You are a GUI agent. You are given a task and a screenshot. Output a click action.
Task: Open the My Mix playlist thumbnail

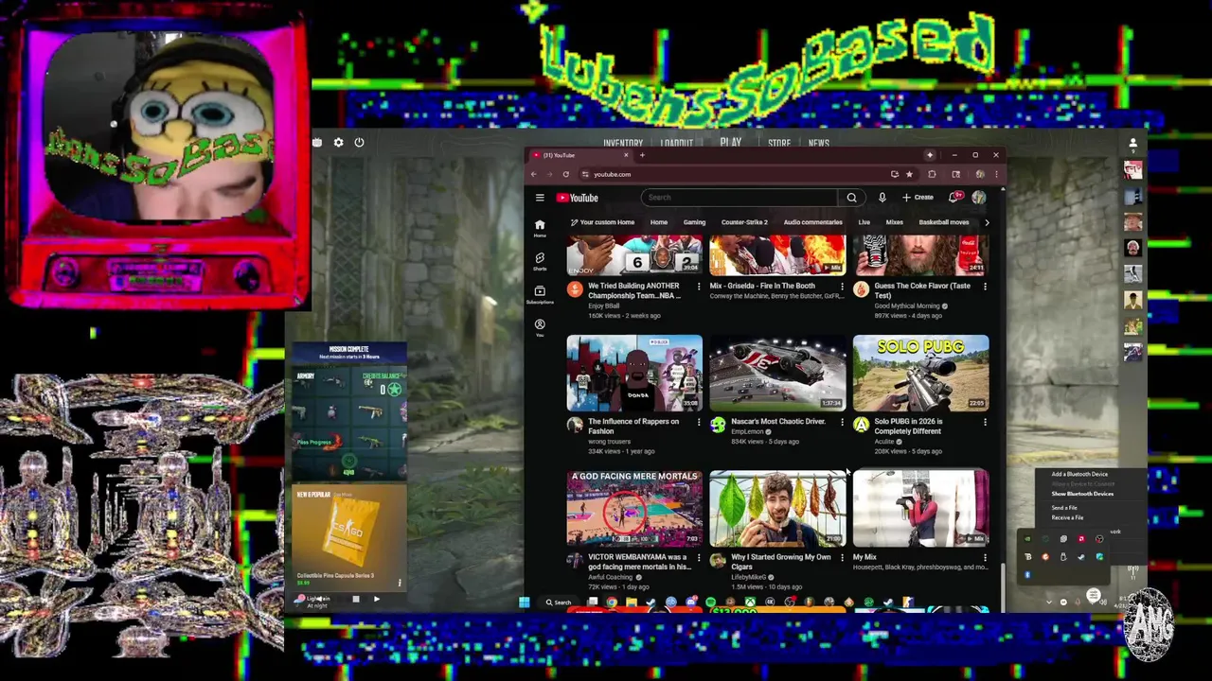tap(920, 509)
